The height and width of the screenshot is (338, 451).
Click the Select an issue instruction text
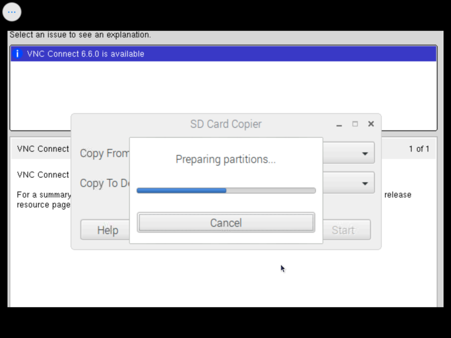point(80,35)
